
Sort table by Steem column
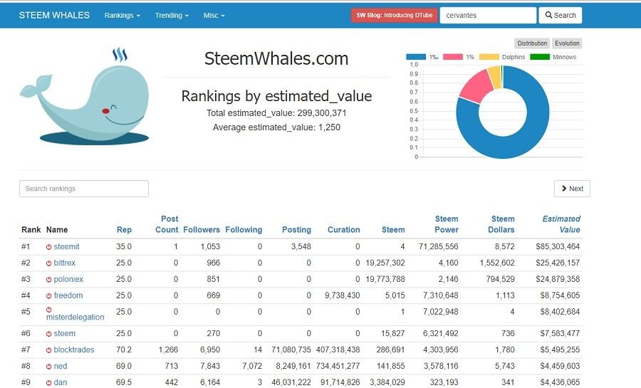[x=393, y=229]
